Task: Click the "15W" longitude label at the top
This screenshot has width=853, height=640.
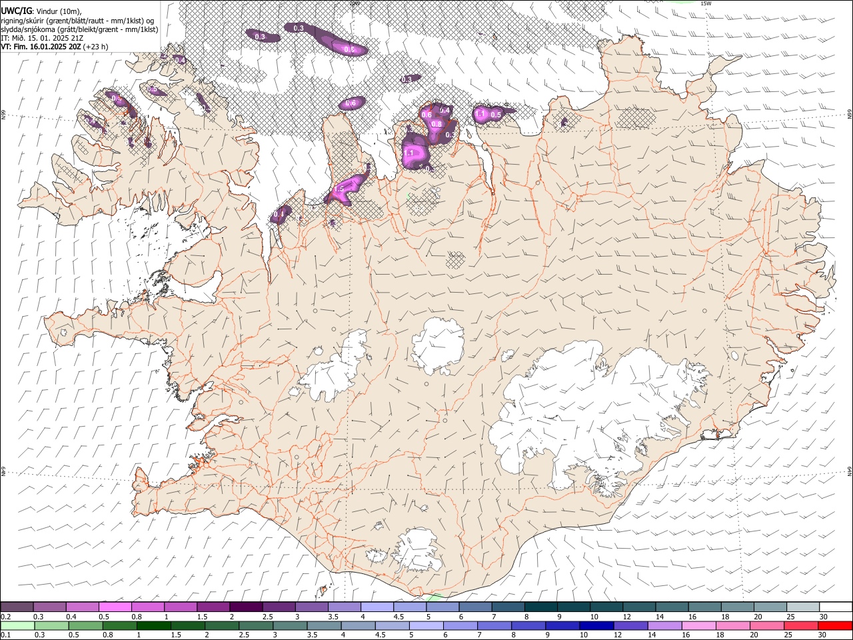Action: point(706,3)
